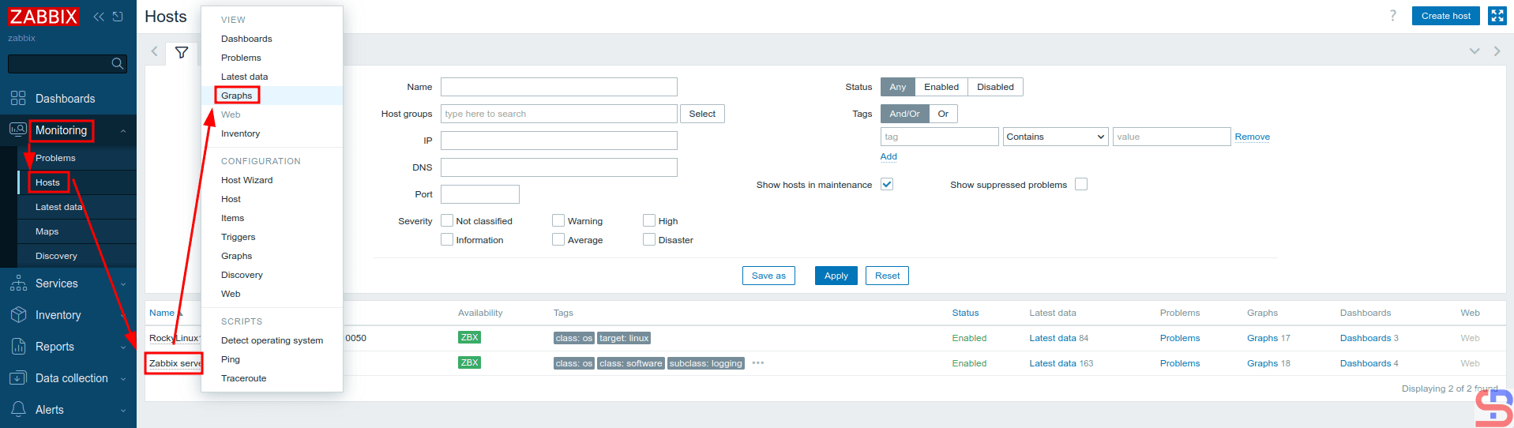Click the Create host button
1514x428 pixels.
pos(1445,16)
